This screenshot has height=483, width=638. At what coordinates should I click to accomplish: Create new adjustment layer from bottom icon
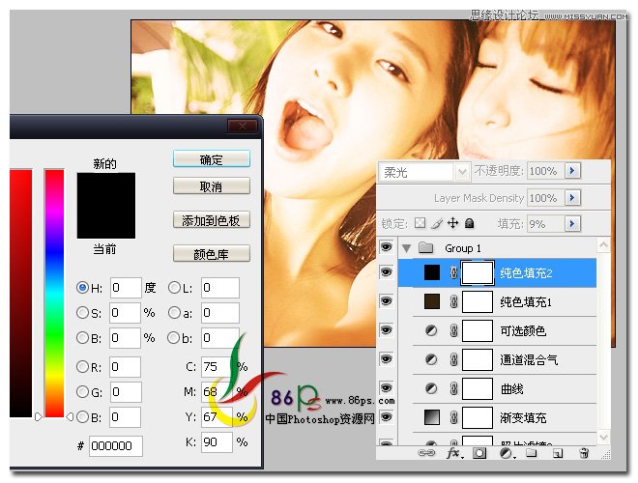click(x=507, y=453)
